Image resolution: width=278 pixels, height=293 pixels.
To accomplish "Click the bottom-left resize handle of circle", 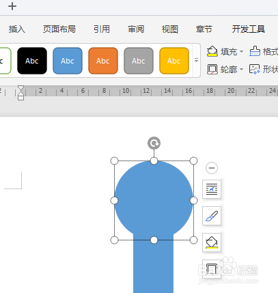I will [x=114, y=240].
